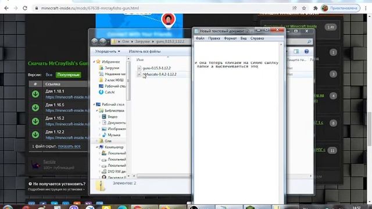This screenshot has height=209, width=372.
Task: Open Упорядочить dropdown in Explorer
Action: [x=108, y=52]
